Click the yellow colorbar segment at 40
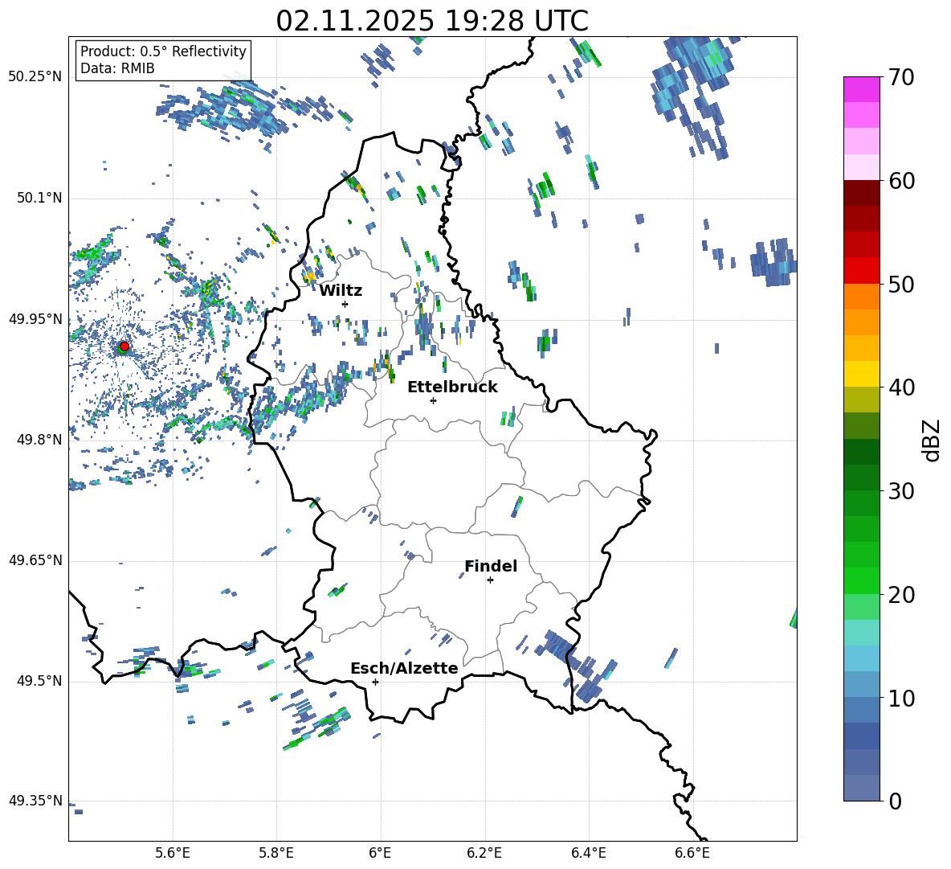The width and height of the screenshot is (951, 869). pyautogui.click(x=861, y=374)
